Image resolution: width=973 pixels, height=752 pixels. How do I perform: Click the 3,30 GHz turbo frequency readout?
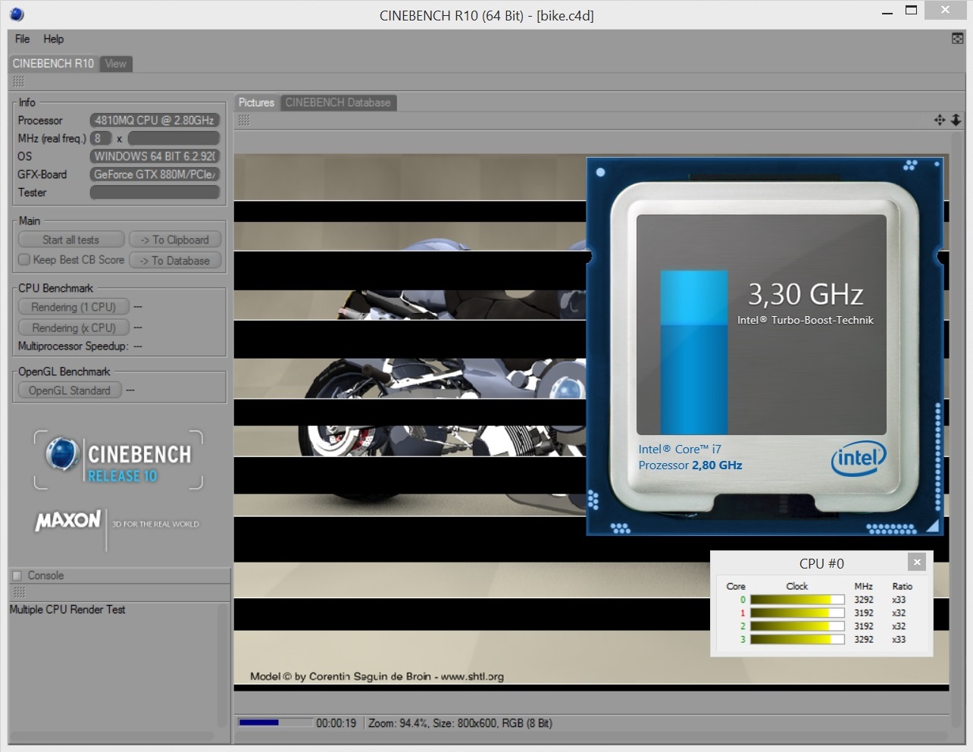[x=806, y=294]
